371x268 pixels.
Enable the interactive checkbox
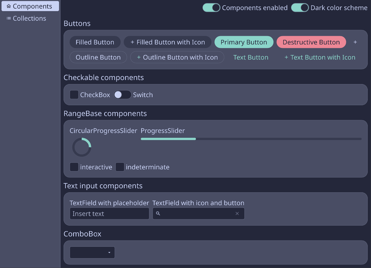click(74, 167)
